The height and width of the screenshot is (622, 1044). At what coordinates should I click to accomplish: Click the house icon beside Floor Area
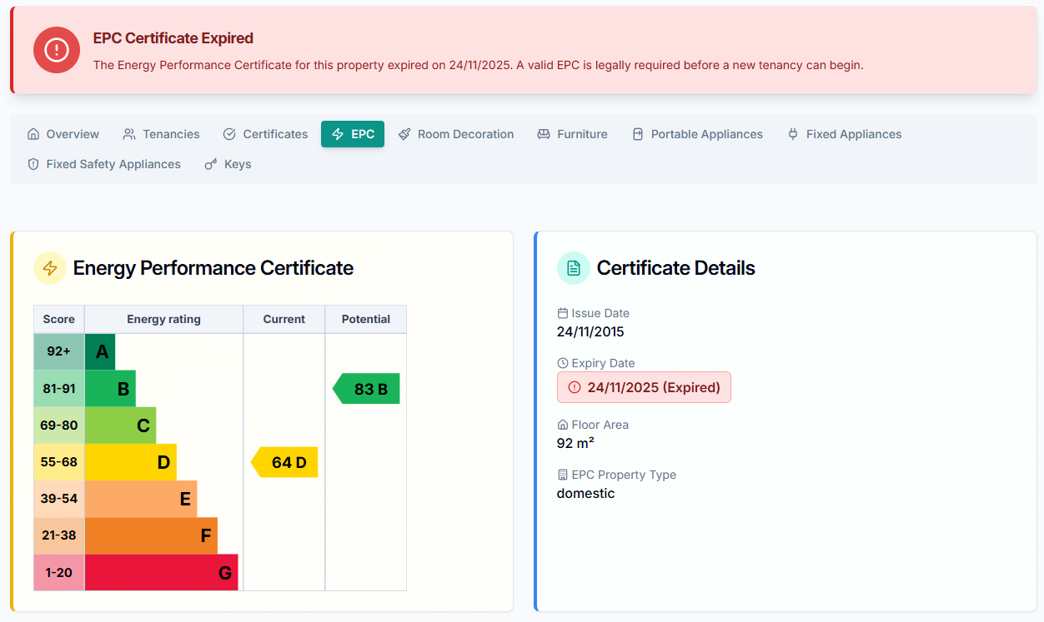pos(564,425)
